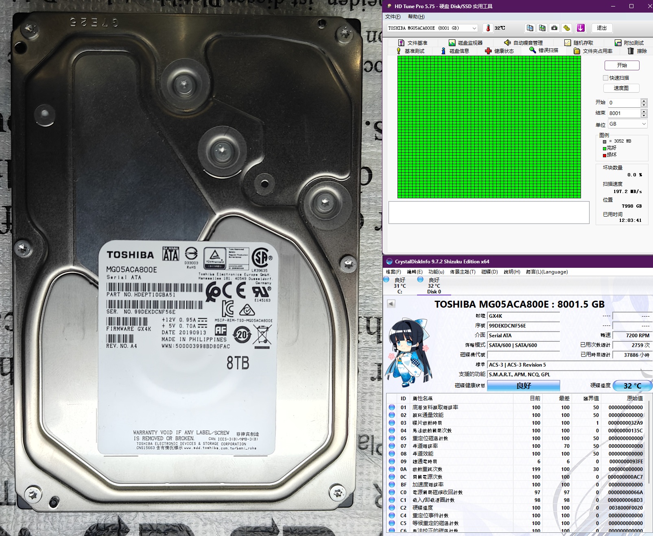Image resolution: width=653 pixels, height=536 pixels.
Task: Open the 語言(L)(Language) menu in CrystalDiskInfo
Action: pyautogui.click(x=547, y=272)
